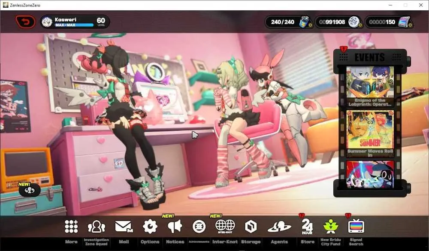Image resolution: width=429 pixels, height=251 pixels.
Task: Open Summer Waves Roll In event
Action: click(370, 134)
